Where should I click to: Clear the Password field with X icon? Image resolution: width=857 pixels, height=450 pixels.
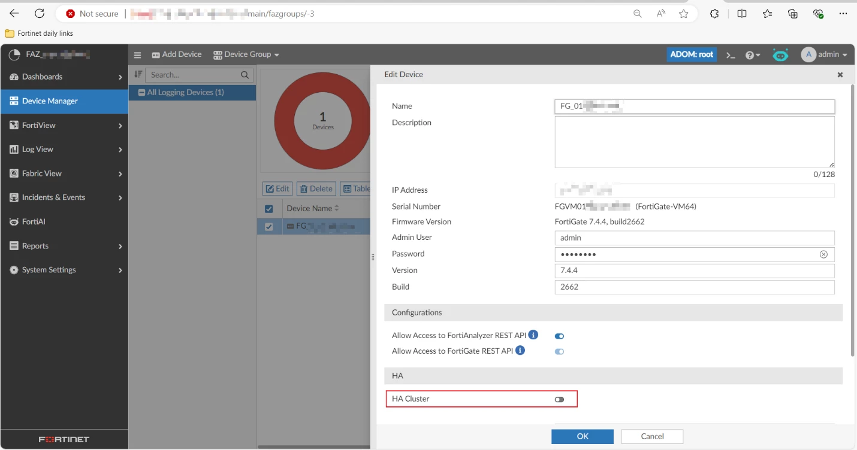tap(823, 254)
